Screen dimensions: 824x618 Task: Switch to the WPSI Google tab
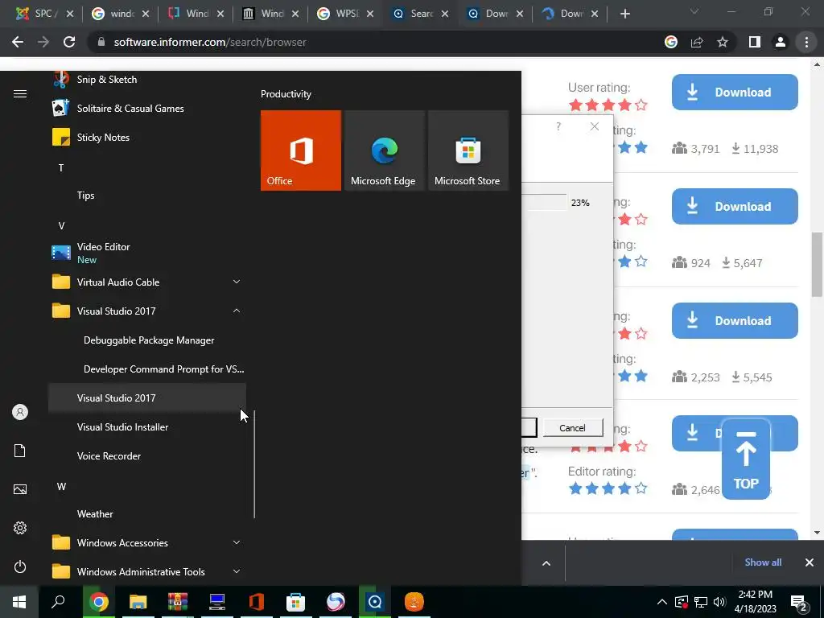[345, 14]
